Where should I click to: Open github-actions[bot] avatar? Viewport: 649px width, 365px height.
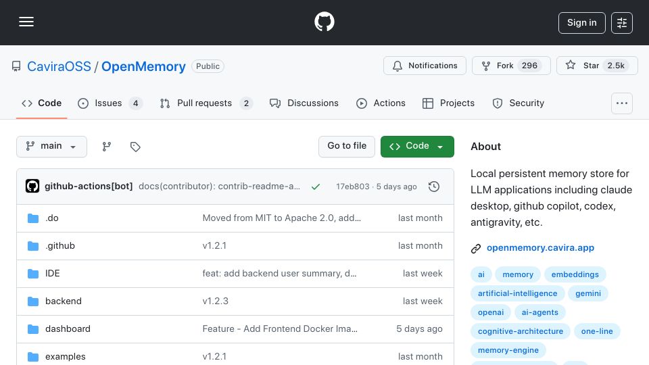32,187
